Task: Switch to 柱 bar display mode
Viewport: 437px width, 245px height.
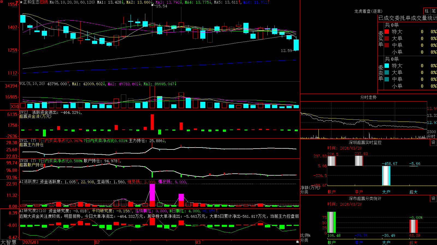Action: tap(427, 11)
